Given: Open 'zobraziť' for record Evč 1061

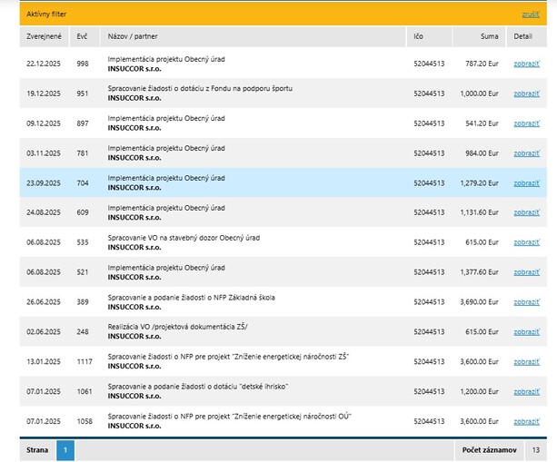Looking at the screenshot, I should click(526, 391).
